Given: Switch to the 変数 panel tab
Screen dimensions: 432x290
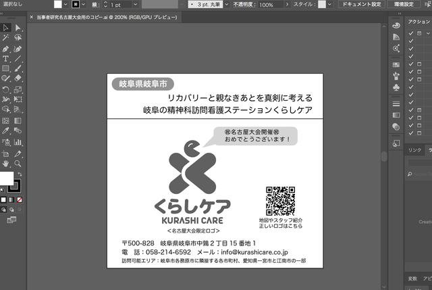Looking at the screenshot, I should [x=412, y=279].
